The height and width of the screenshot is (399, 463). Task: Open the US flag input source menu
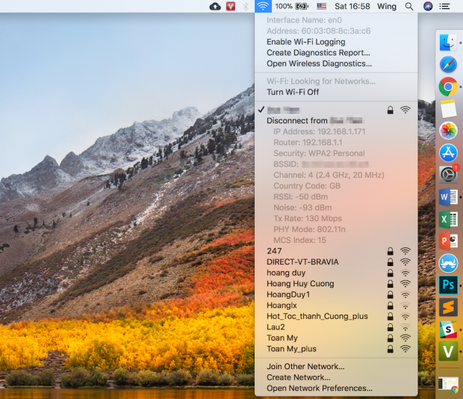322,6
